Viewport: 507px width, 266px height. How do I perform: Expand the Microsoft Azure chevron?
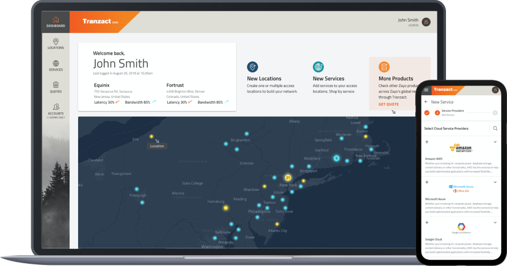[x=495, y=182]
